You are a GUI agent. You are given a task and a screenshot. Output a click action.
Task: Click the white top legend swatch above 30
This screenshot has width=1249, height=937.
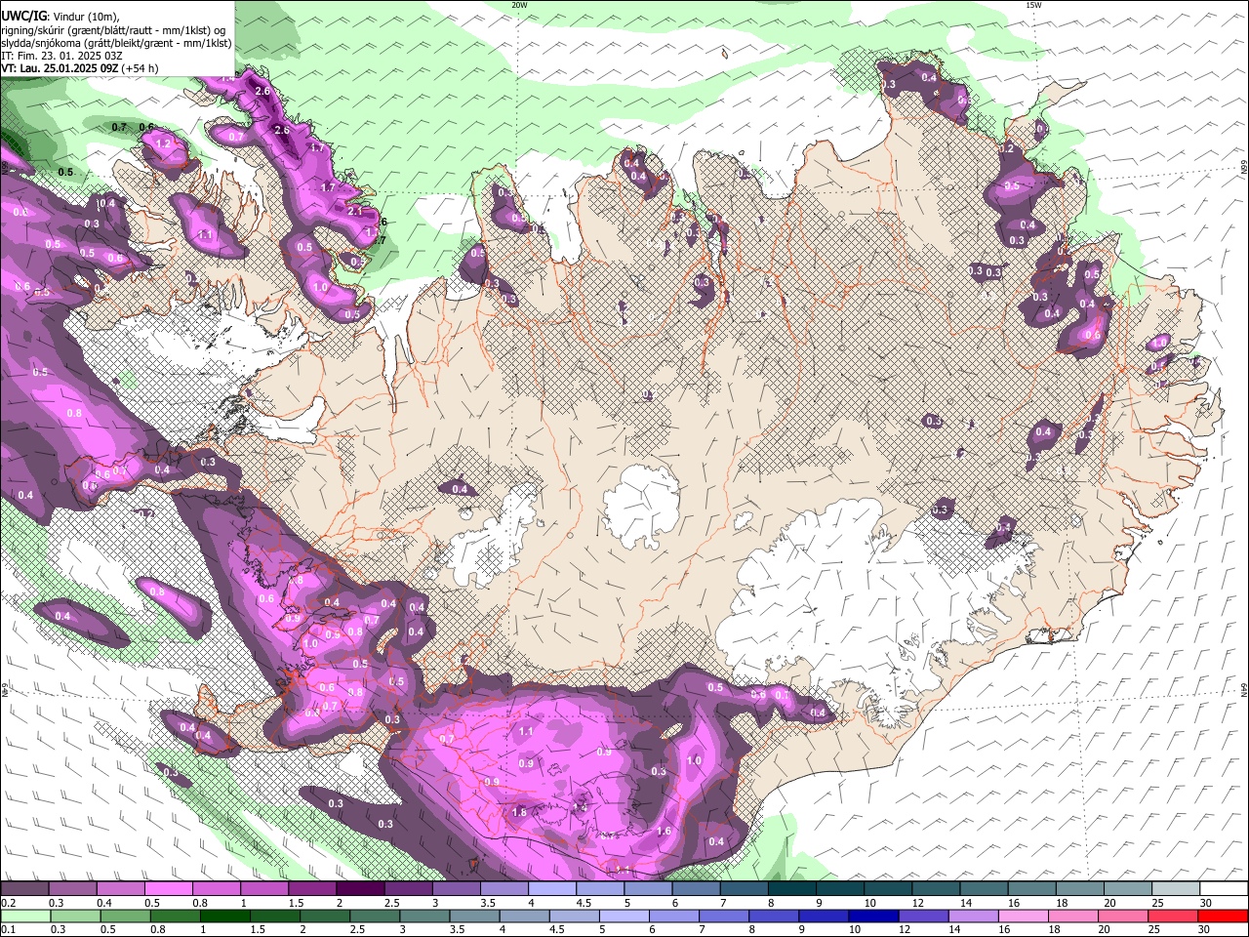coord(1224,889)
